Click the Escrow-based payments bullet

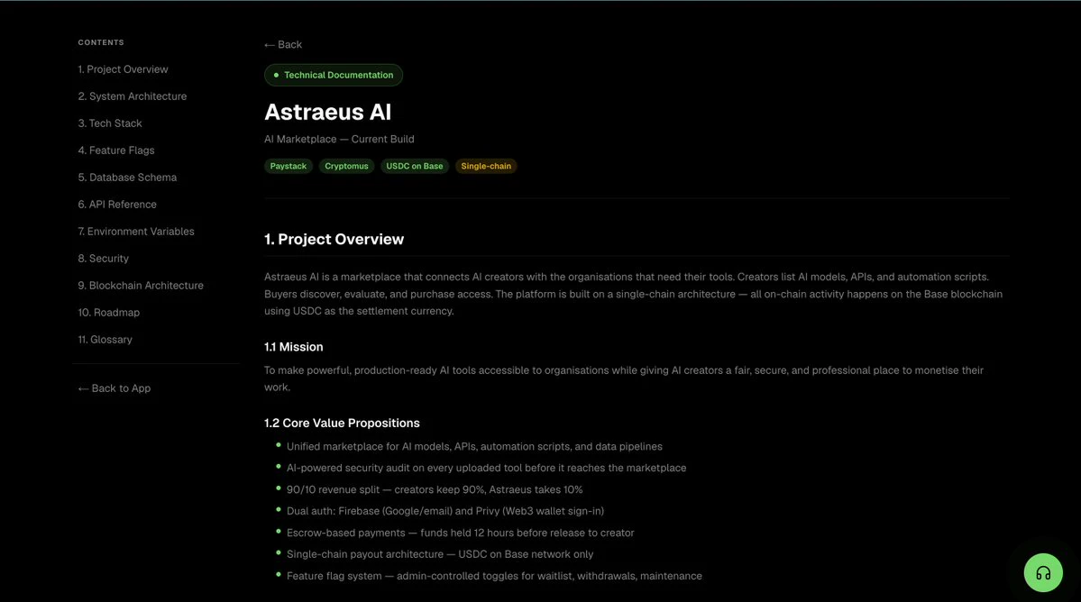[461, 534]
